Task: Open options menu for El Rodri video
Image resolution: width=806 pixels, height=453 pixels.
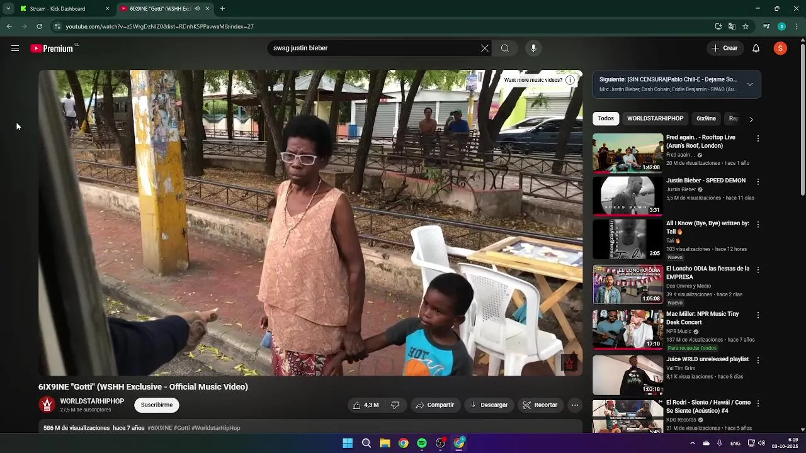Action: (758, 403)
